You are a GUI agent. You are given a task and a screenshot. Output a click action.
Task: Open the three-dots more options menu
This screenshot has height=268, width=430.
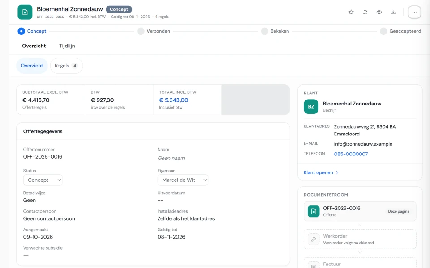tap(414, 12)
